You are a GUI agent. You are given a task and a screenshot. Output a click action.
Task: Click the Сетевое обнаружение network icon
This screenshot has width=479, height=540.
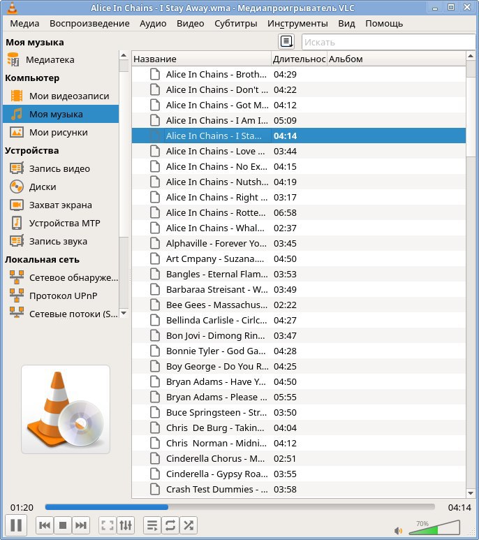pos(17,277)
